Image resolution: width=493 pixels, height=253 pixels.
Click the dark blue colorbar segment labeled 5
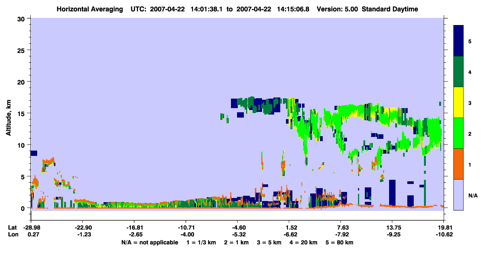[458, 41]
